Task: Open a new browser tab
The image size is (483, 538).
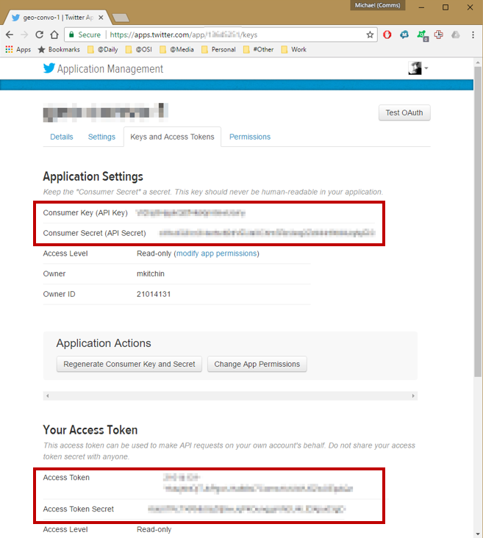Action: click(121, 18)
